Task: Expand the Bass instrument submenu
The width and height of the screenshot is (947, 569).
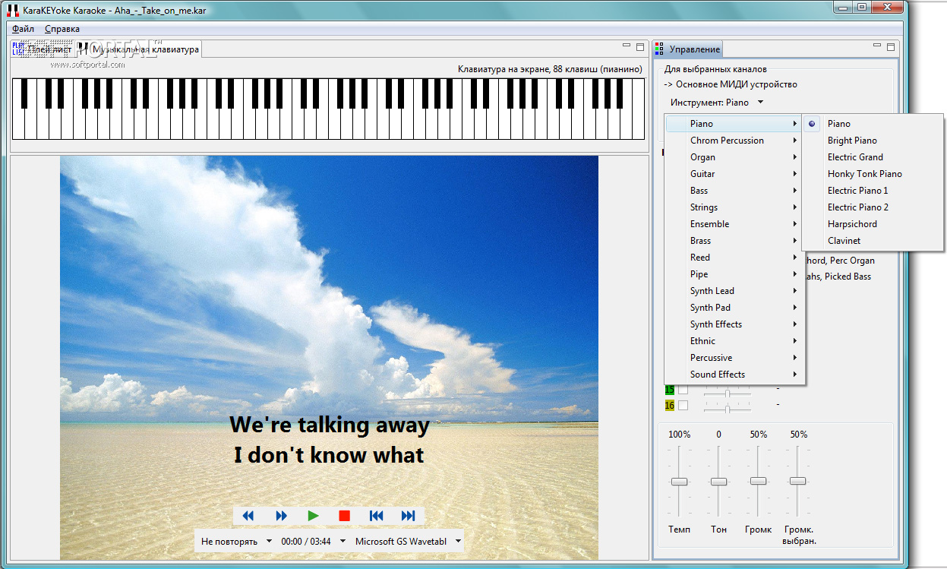Action: (734, 191)
